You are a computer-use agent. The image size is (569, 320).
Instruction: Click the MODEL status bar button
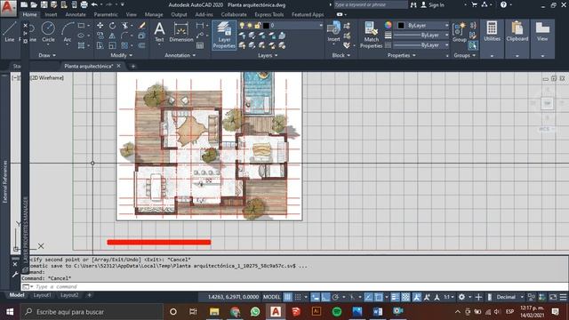[271, 297]
